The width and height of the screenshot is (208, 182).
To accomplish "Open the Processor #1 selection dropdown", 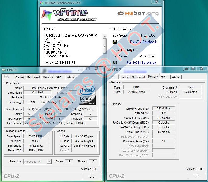I will click(x=37, y=162).
